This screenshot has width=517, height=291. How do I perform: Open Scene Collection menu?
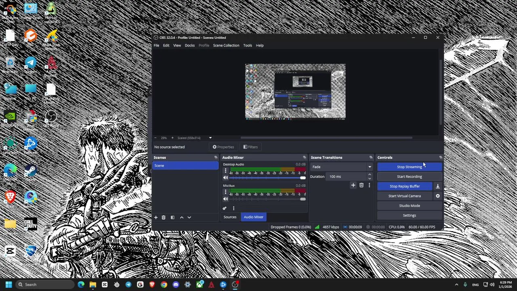226,45
